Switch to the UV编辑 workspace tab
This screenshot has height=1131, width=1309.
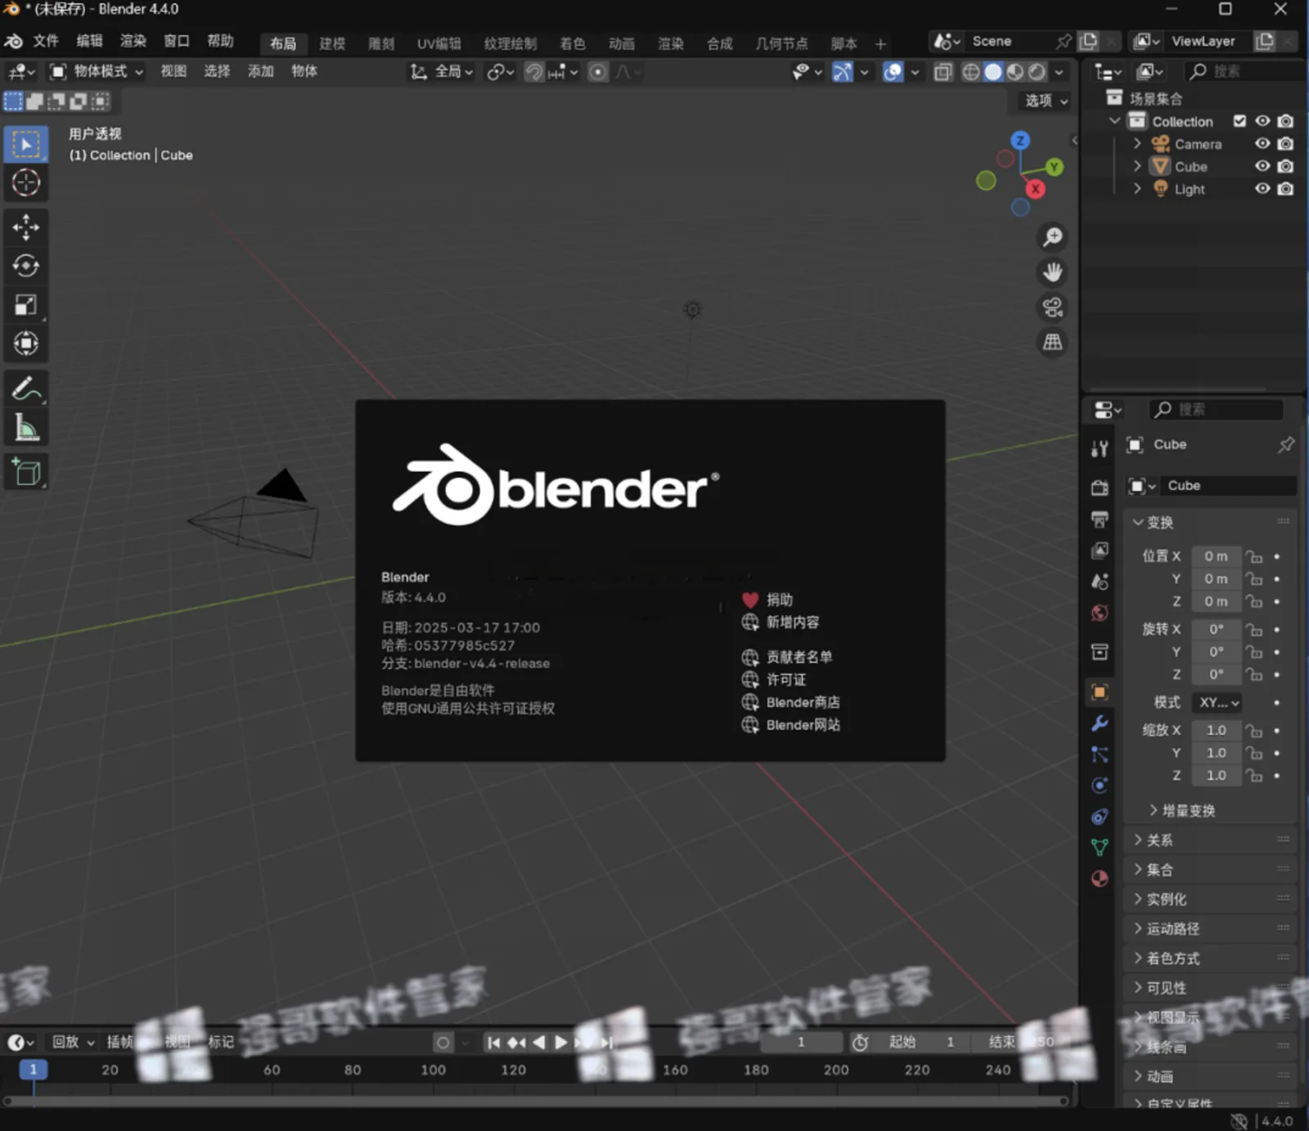[x=439, y=43]
